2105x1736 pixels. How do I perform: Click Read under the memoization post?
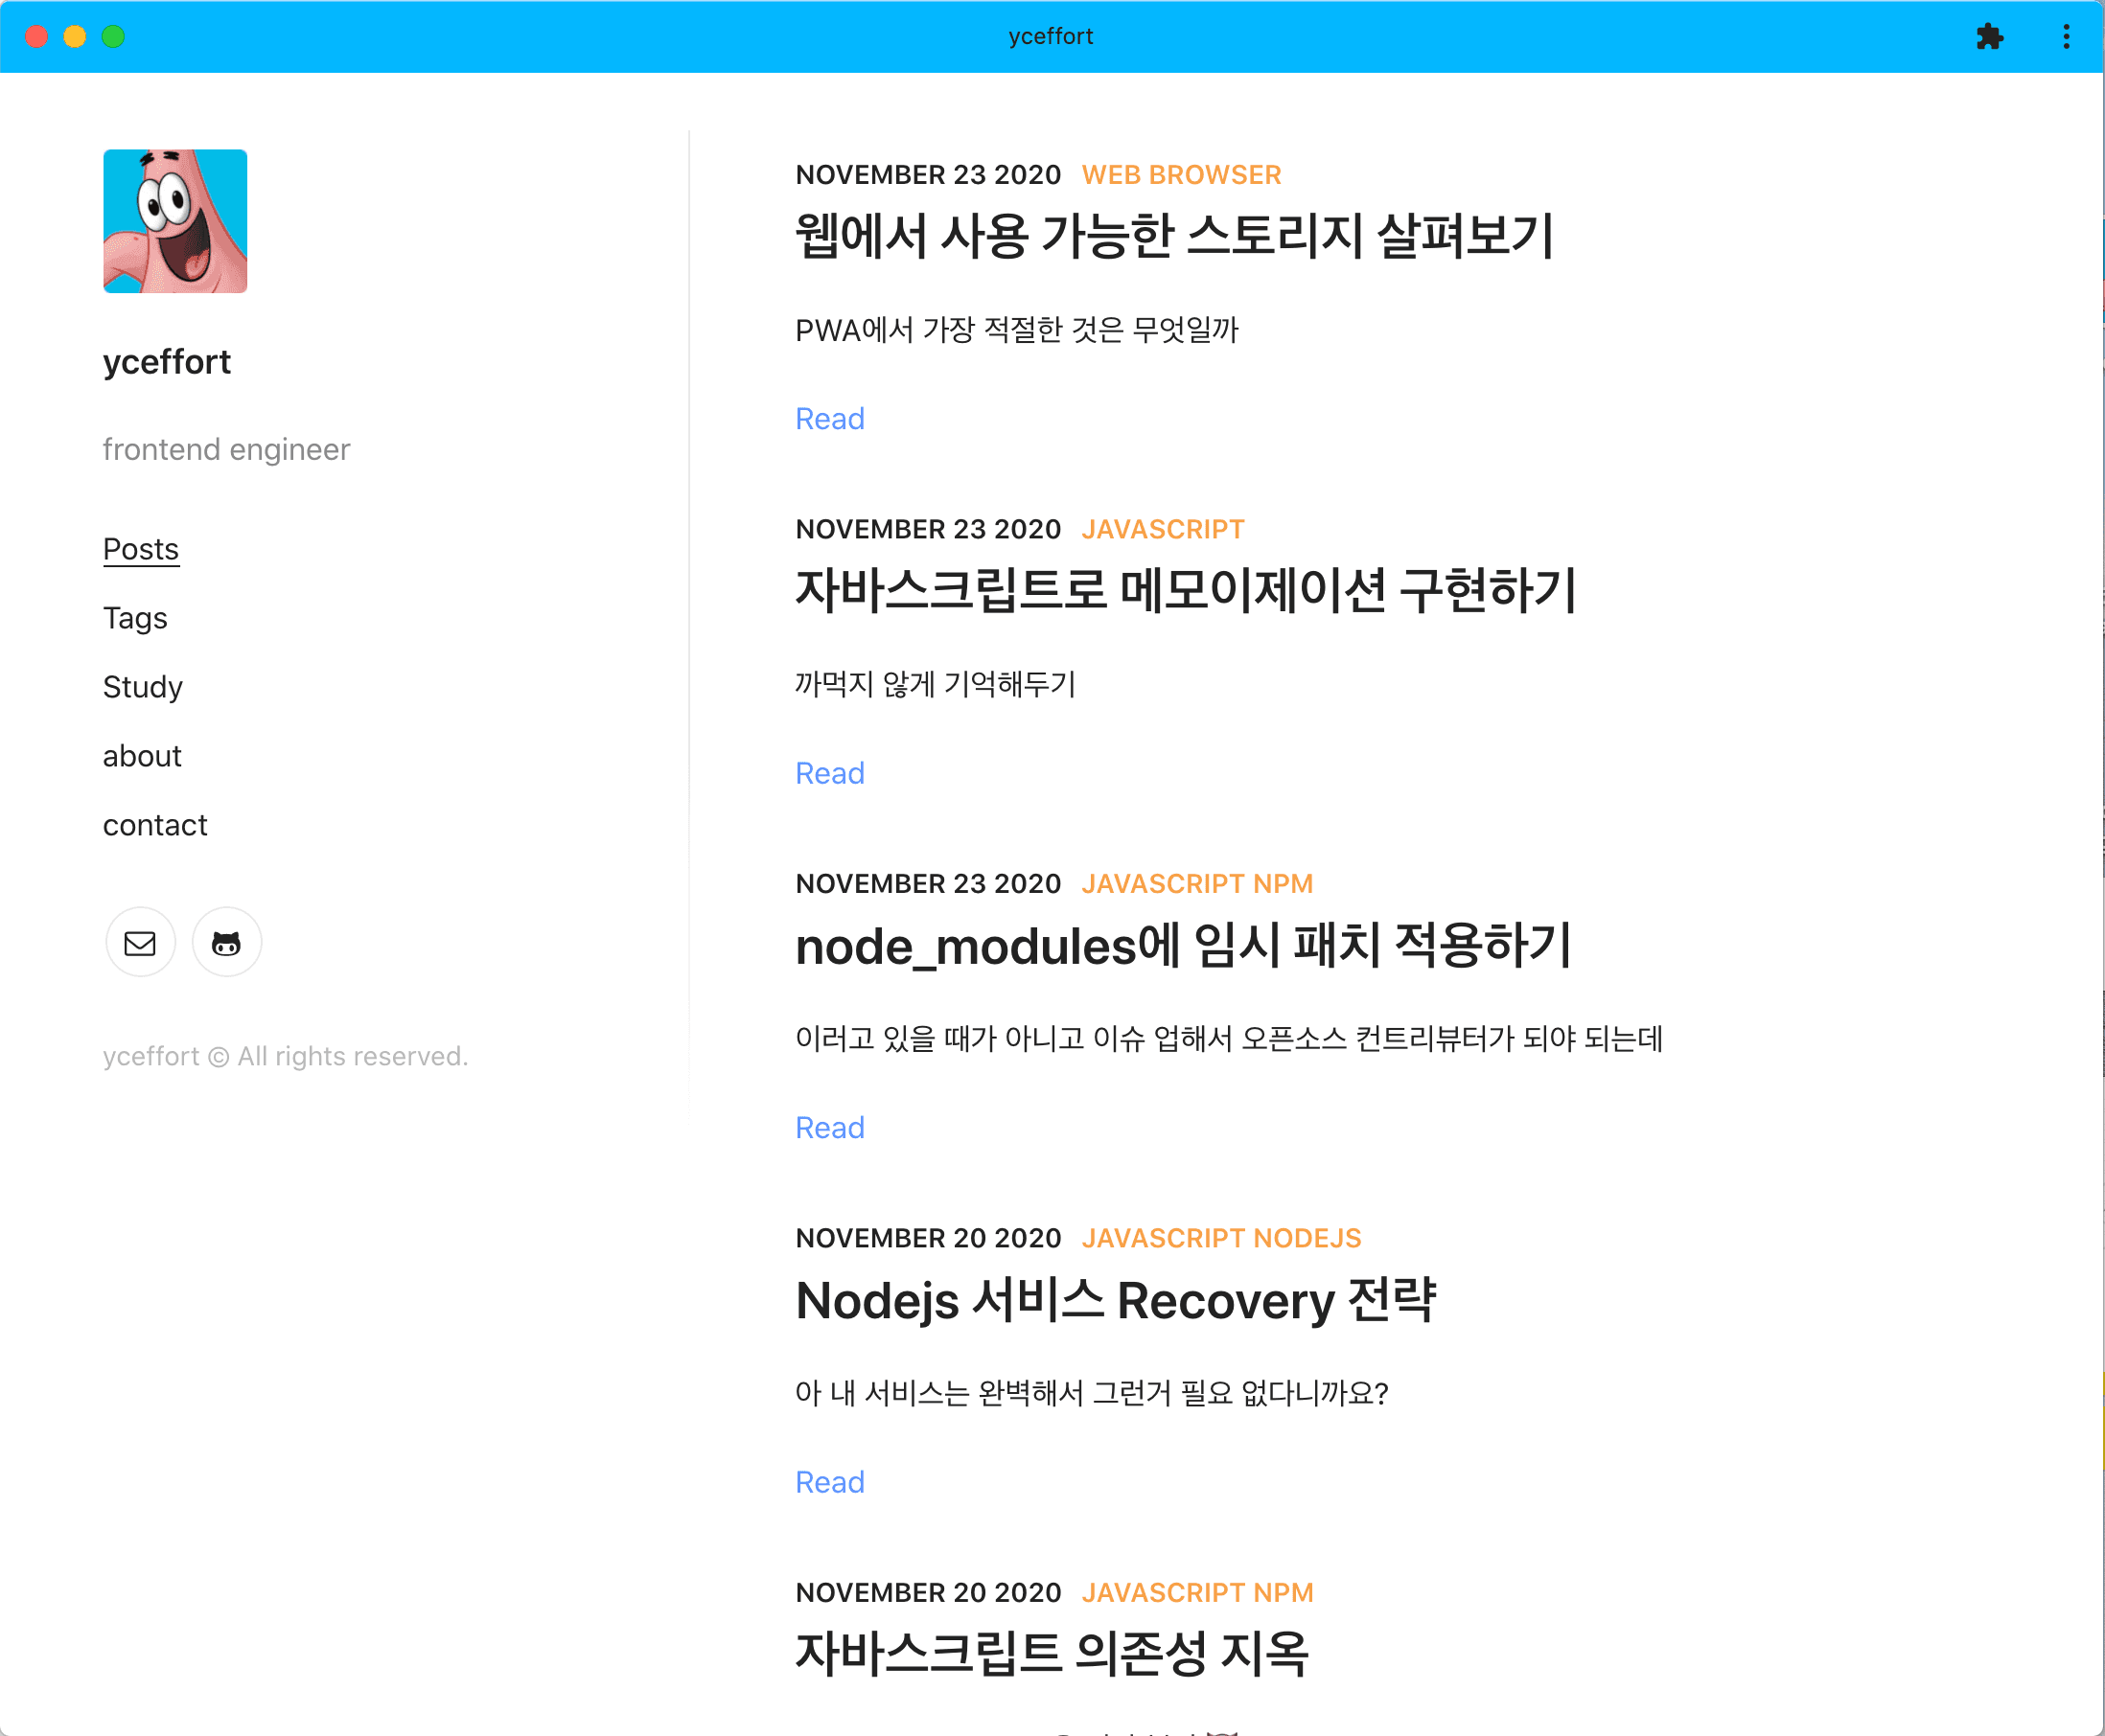coord(829,773)
